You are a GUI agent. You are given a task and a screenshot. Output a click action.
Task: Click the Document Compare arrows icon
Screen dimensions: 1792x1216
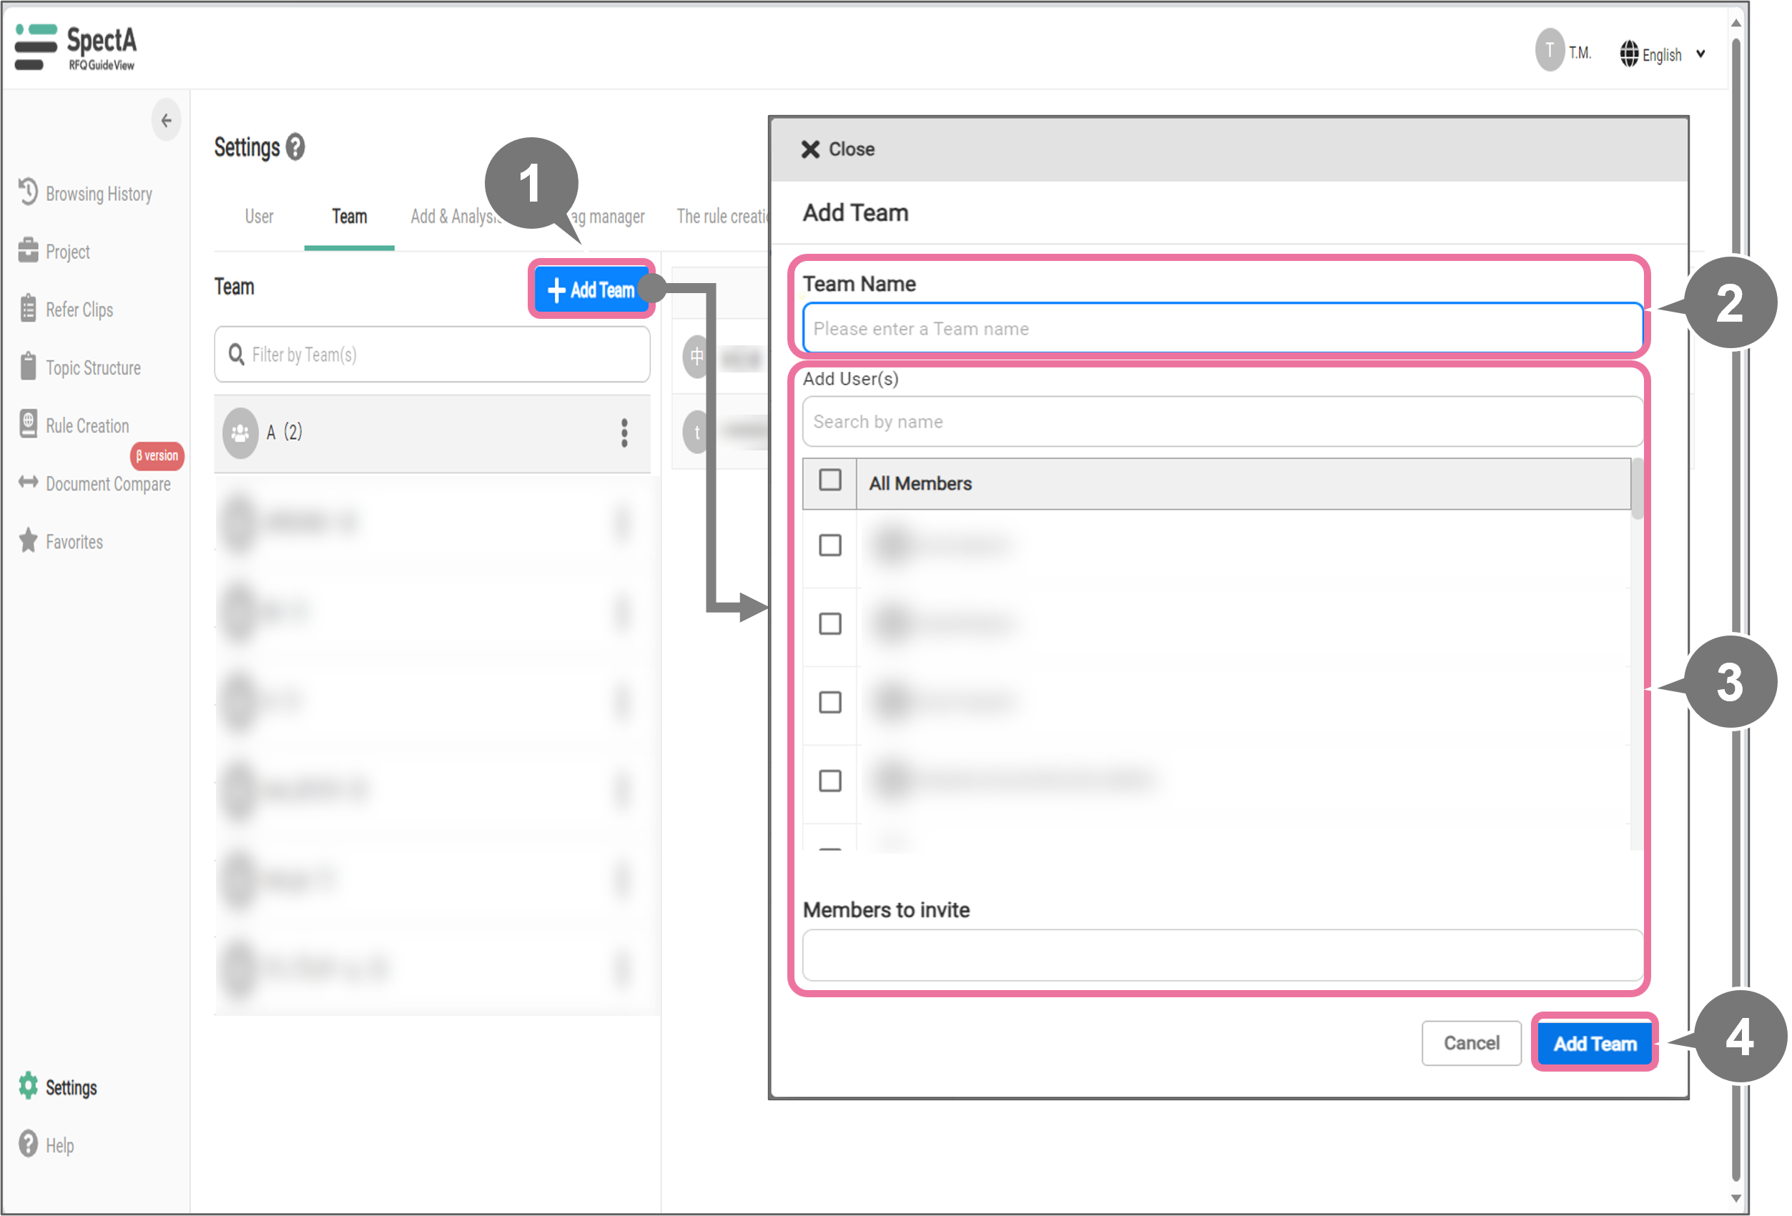(x=28, y=483)
